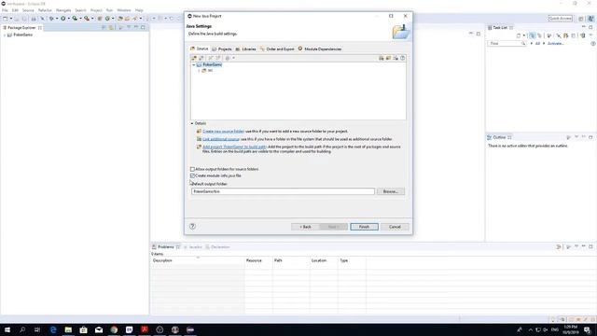Click the Open Type toolbar icon
This screenshot has height=336, width=597.
(x=120, y=19)
